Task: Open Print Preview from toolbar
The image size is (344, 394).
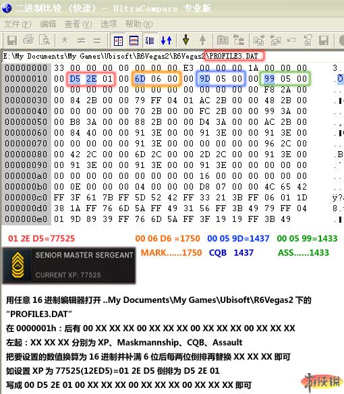Action: (45, 40)
